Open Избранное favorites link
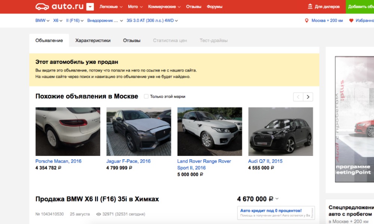Screen dimensions: 374x224 click(365, 21)
